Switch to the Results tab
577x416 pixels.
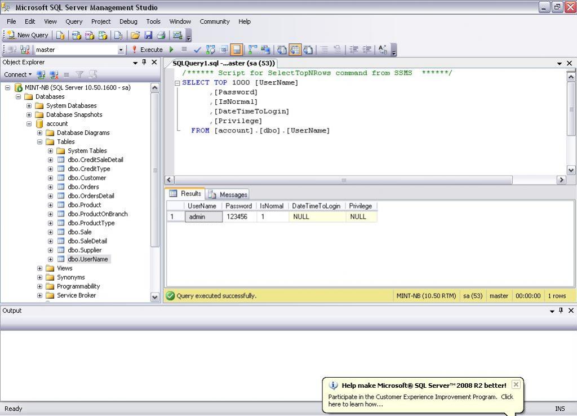click(185, 194)
